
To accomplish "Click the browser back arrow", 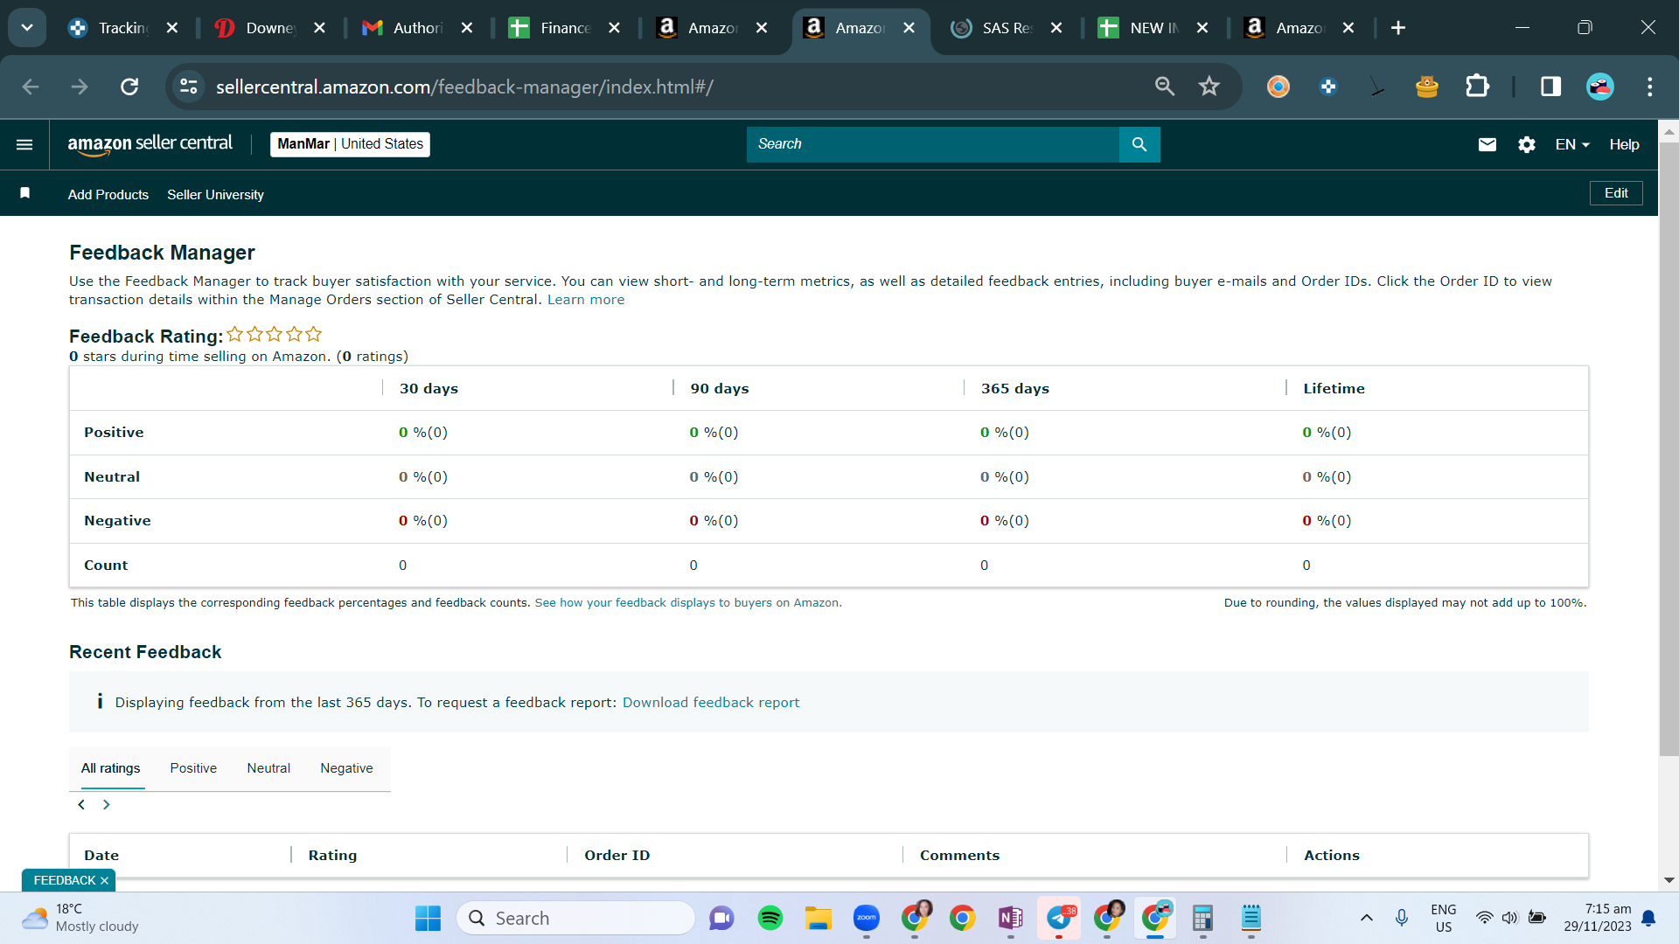I will (31, 87).
